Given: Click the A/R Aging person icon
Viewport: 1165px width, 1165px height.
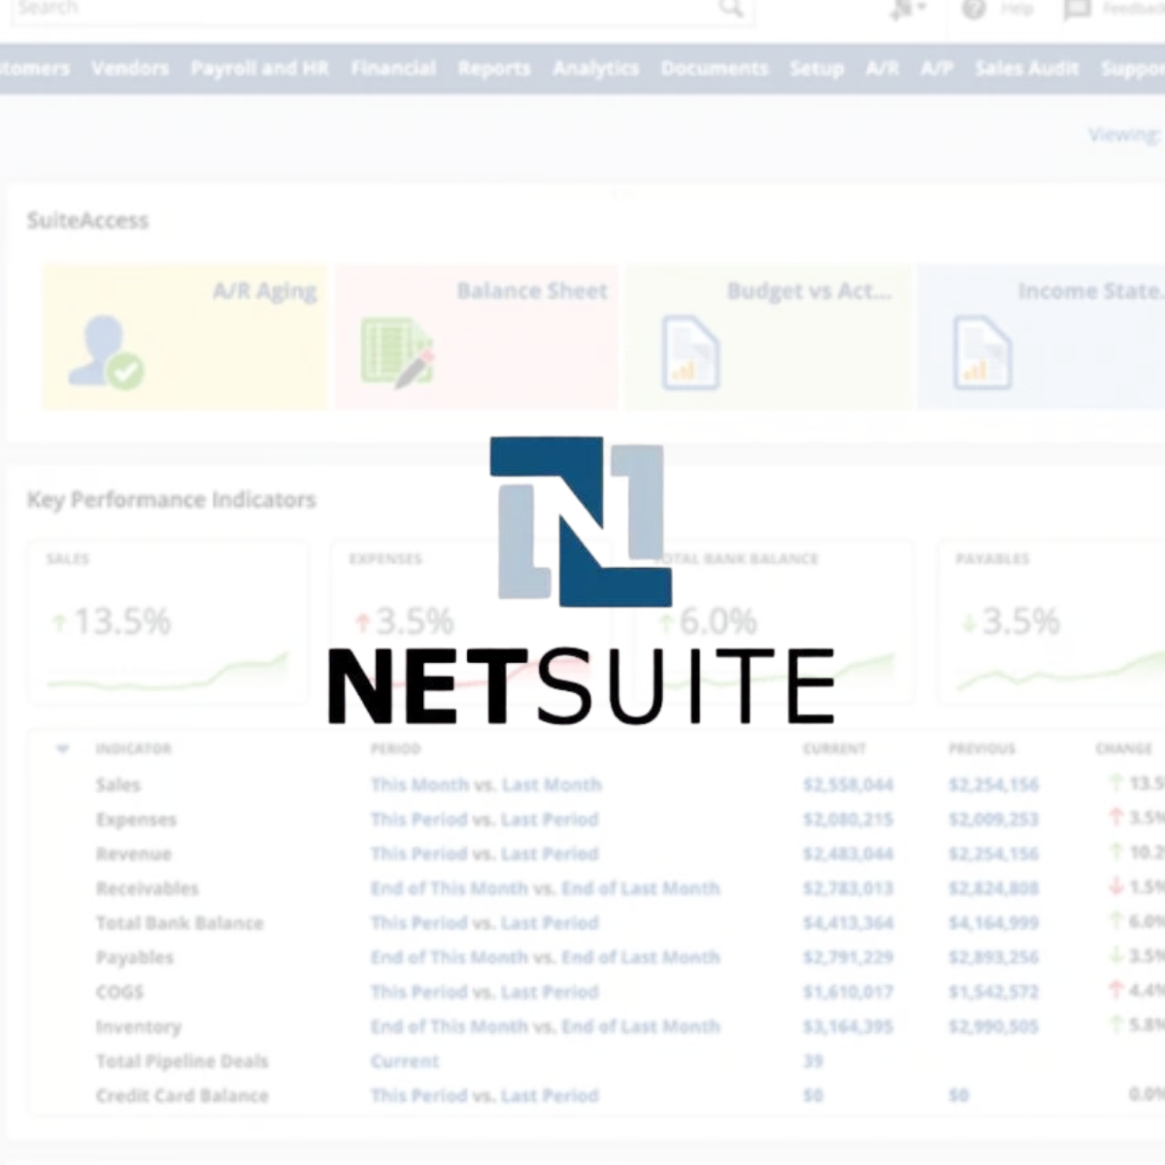Looking at the screenshot, I should click(105, 352).
